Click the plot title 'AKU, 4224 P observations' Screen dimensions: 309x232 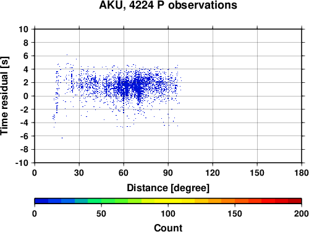[168, 5]
